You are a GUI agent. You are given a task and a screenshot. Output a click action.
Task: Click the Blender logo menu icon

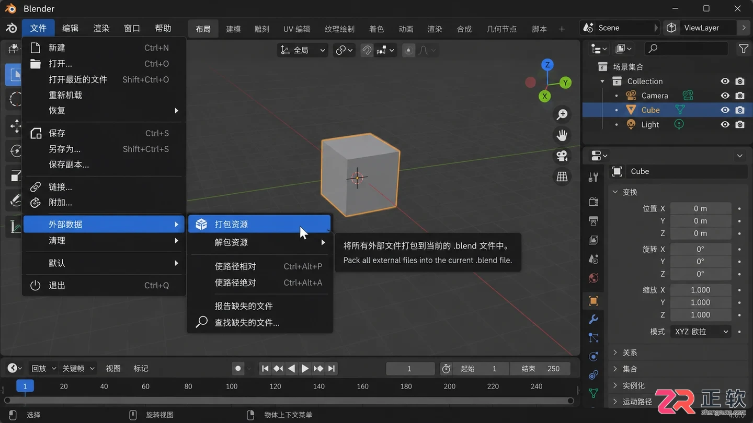tap(11, 28)
